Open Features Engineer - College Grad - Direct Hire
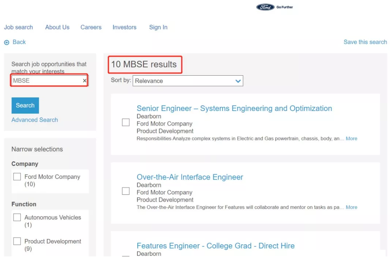This screenshot has width=390, height=270. (216, 246)
